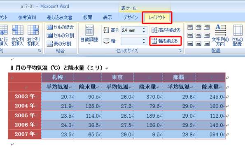
Task: Align cell text top left
Action: [190, 27]
